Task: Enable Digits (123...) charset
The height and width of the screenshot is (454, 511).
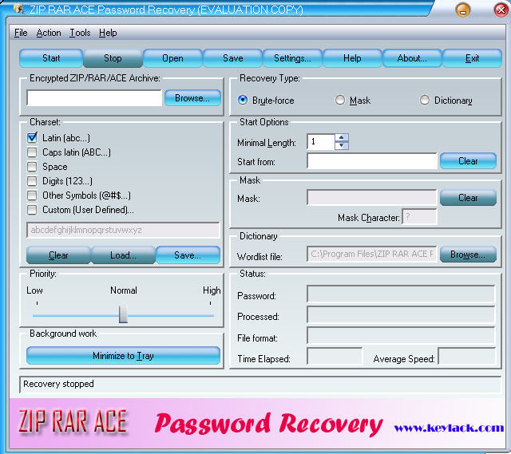Action: pos(32,181)
